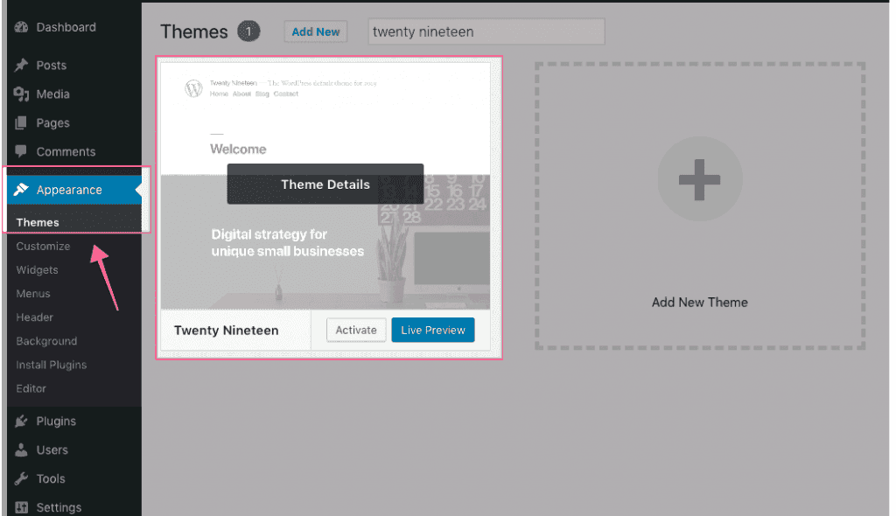Click the Appearance paintbrush icon
This screenshot has height=516, width=896.
(21, 190)
